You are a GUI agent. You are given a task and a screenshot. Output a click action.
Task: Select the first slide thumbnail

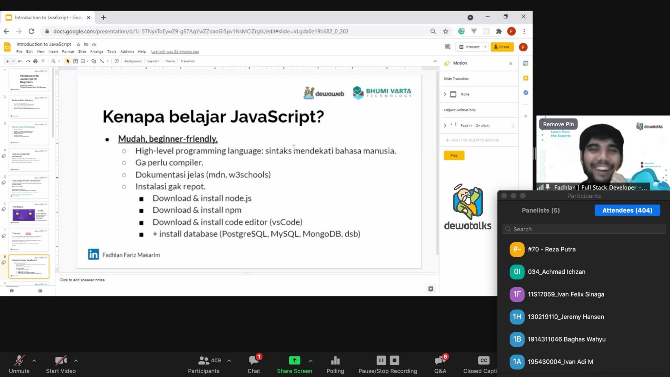click(x=29, y=80)
